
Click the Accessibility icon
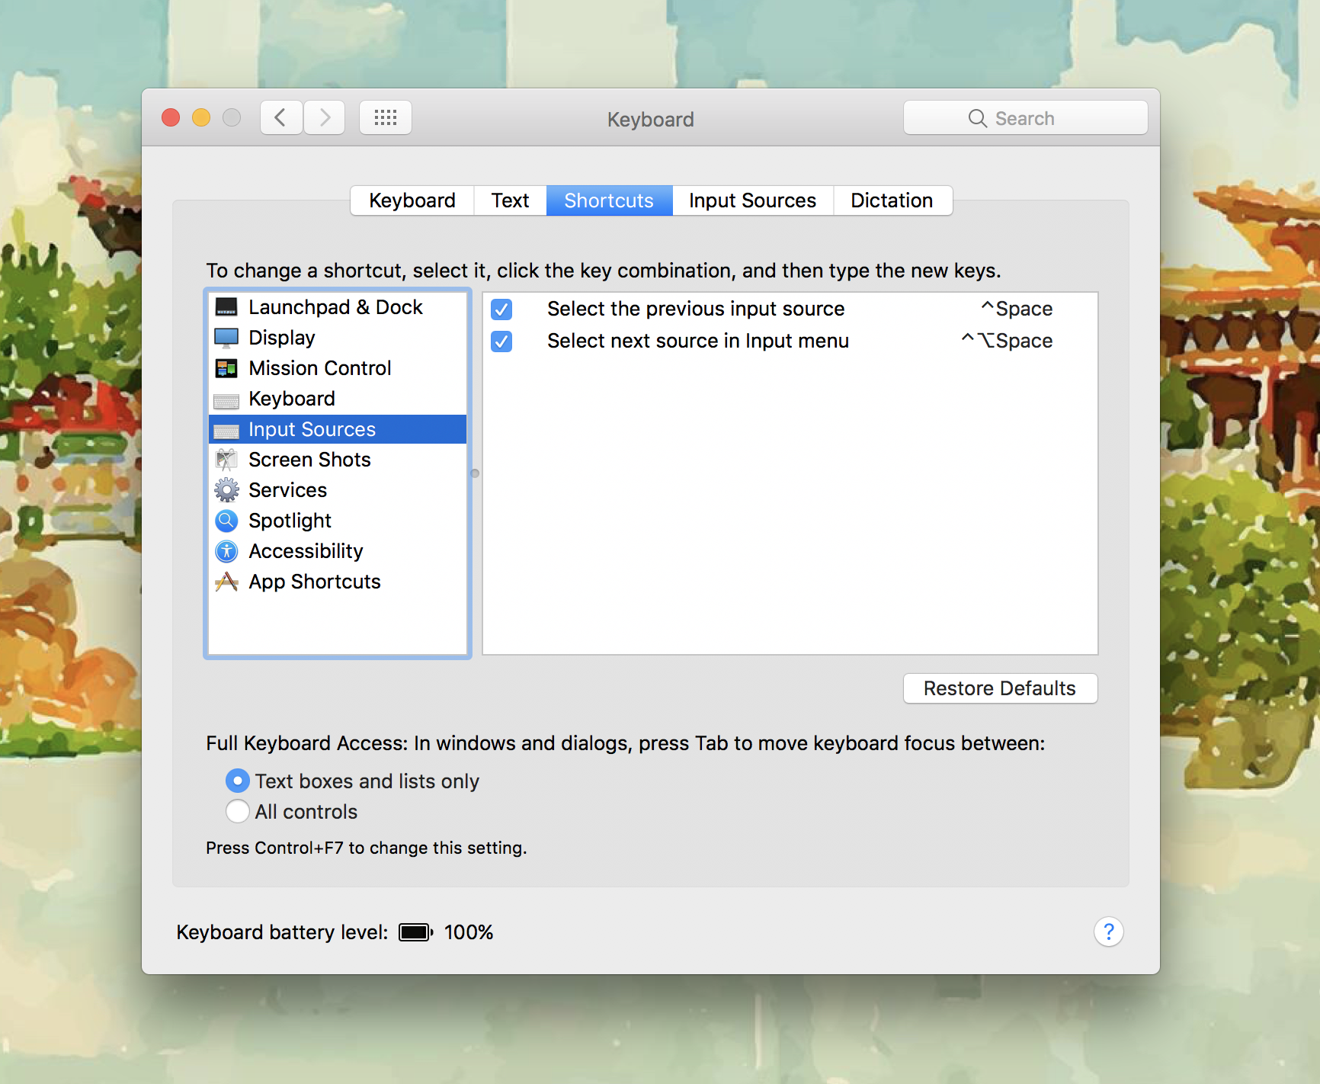point(226,551)
